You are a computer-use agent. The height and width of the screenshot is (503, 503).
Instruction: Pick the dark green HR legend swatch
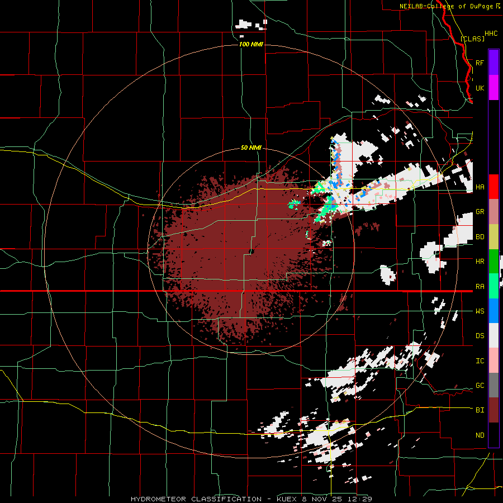(493, 261)
